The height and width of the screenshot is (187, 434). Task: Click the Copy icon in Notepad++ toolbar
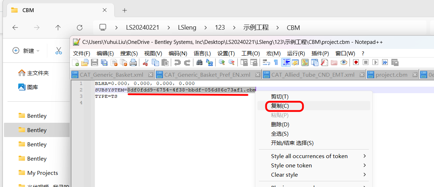[155, 62]
